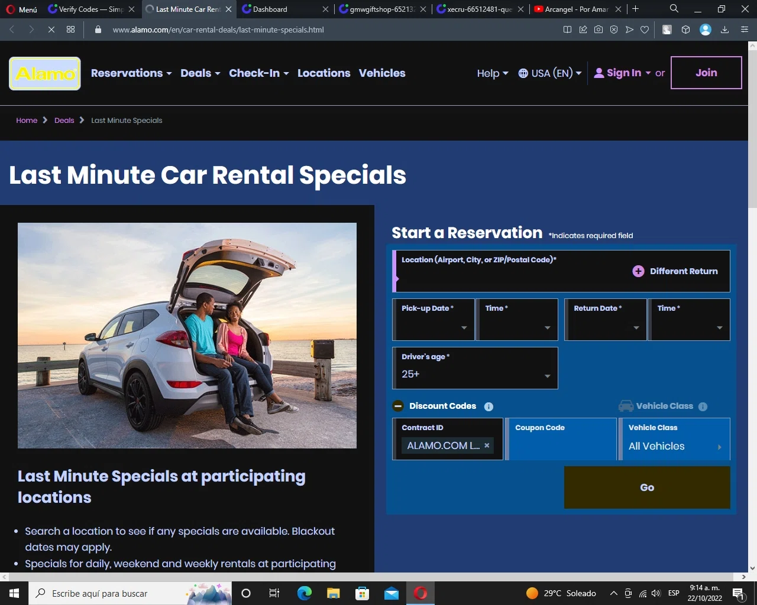This screenshot has height=605, width=757.
Task: Open the hand pointer extension icon
Action: tap(667, 30)
